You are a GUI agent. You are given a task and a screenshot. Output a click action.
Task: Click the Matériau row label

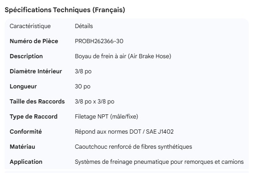click(x=23, y=147)
